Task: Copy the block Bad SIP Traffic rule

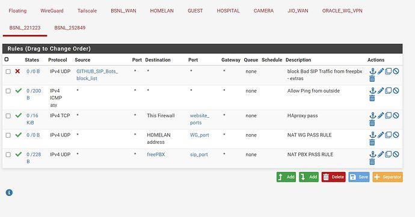Action: click(389, 71)
